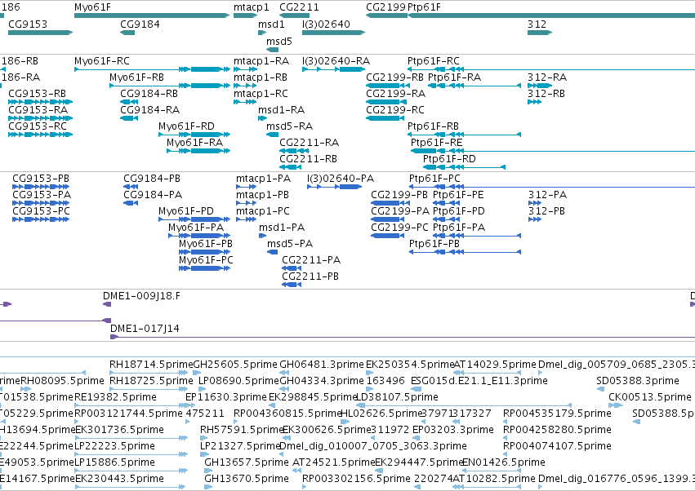Select the CG9153-RB transcript label
This screenshot has width=695, height=491.
38,94
